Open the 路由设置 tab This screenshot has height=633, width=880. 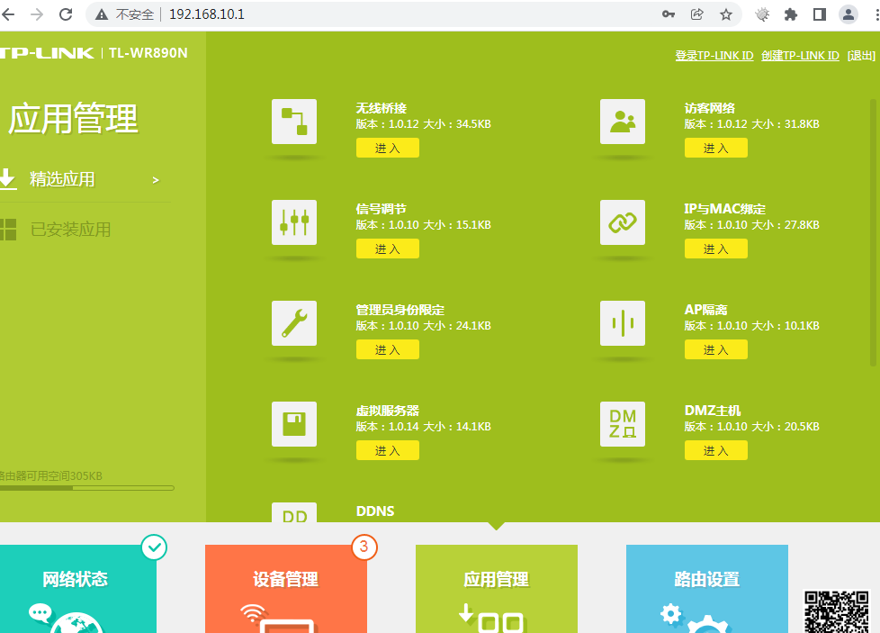[x=707, y=580]
